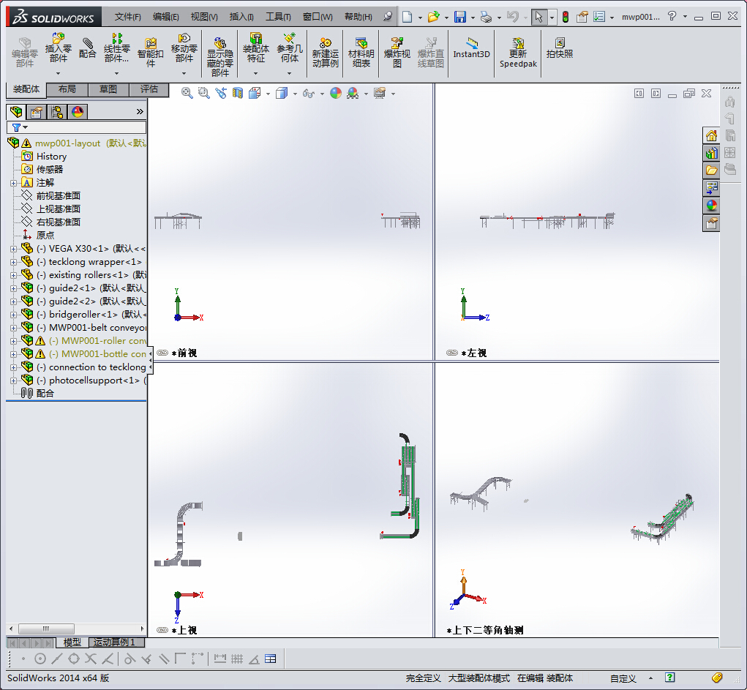Open the 工具(T) menu
747x690 pixels.
pos(278,17)
